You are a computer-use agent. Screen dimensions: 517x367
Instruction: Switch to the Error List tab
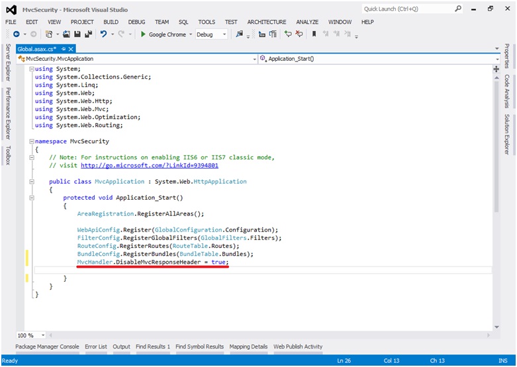95,347
